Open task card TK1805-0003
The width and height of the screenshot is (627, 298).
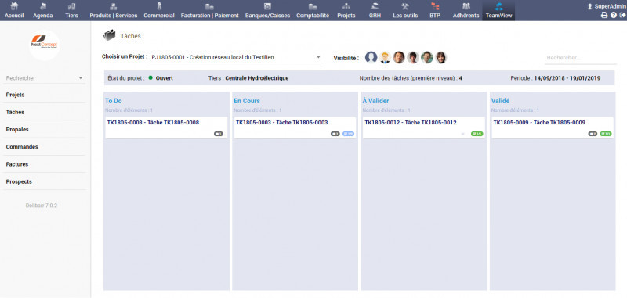tap(295, 127)
